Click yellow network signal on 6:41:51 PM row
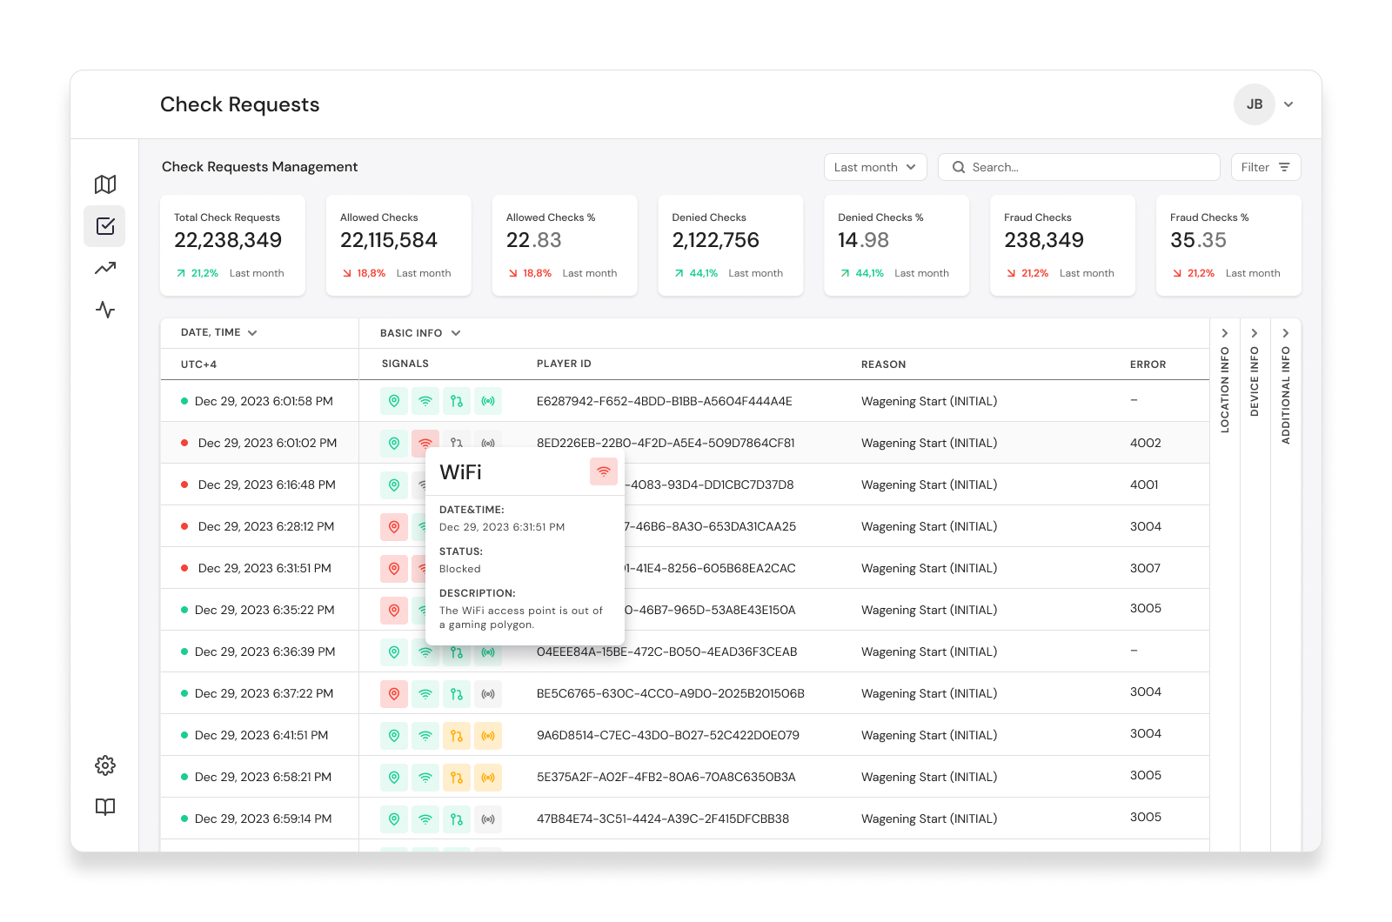This screenshot has width=1392, height=922. (x=457, y=735)
